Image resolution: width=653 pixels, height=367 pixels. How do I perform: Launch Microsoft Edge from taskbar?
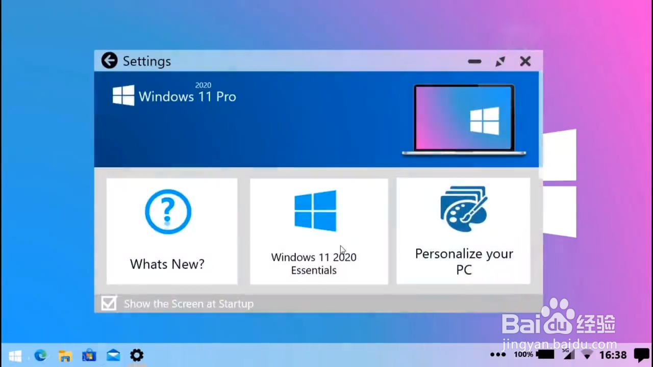click(40, 355)
